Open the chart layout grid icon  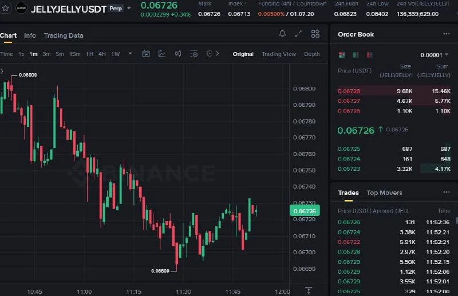tap(315, 34)
